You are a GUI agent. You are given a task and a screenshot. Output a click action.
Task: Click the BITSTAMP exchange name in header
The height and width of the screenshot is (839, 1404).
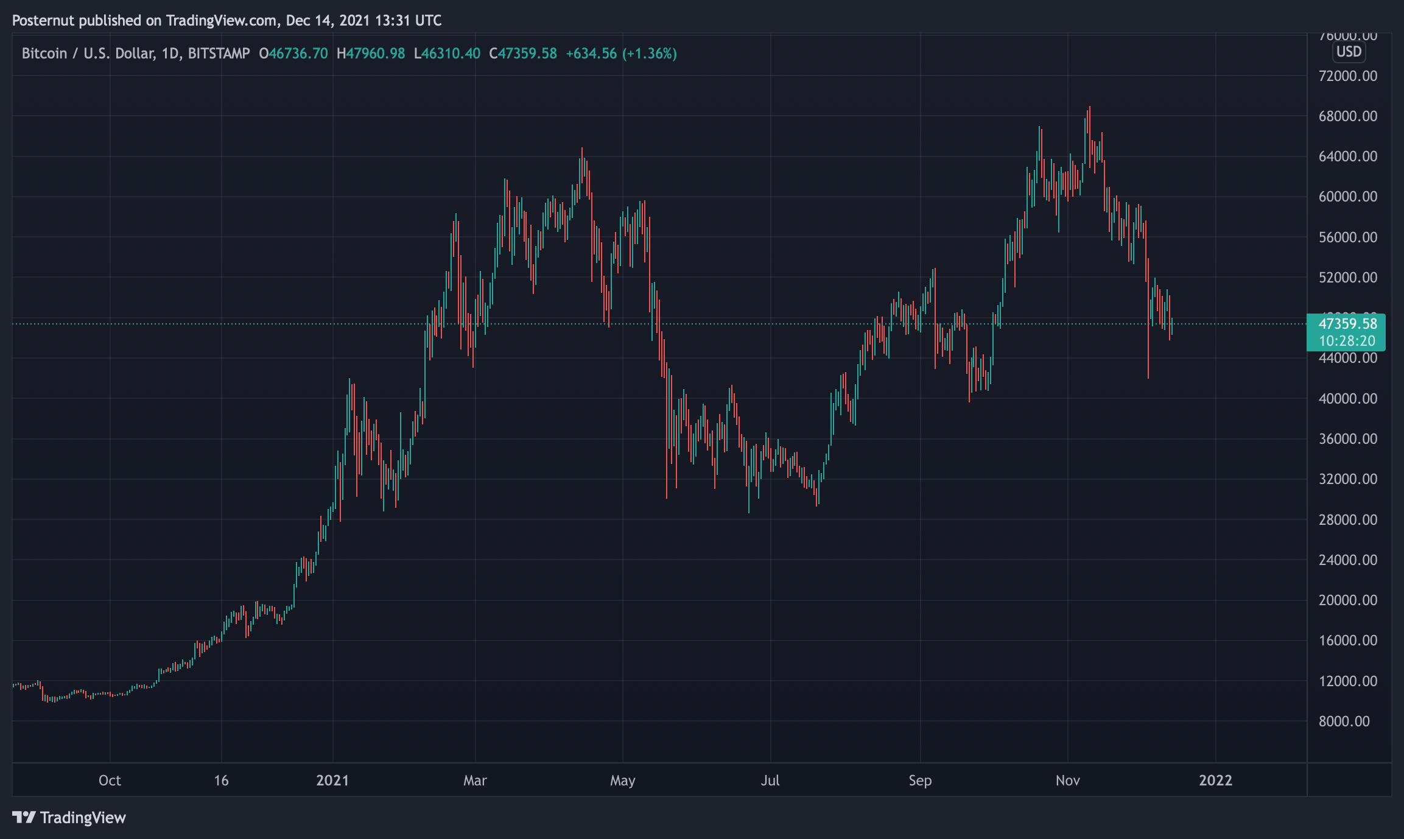pyautogui.click(x=219, y=54)
